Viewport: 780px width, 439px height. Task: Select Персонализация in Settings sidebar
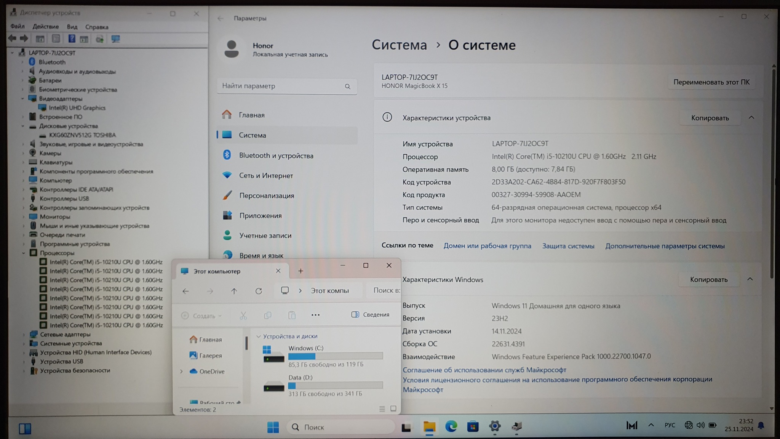(x=267, y=195)
